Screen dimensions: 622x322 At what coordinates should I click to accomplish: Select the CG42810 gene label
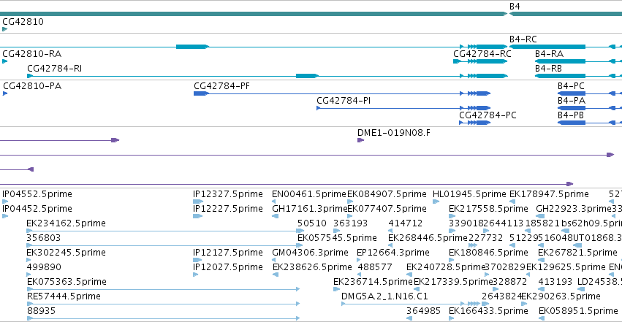(x=23, y=21)
